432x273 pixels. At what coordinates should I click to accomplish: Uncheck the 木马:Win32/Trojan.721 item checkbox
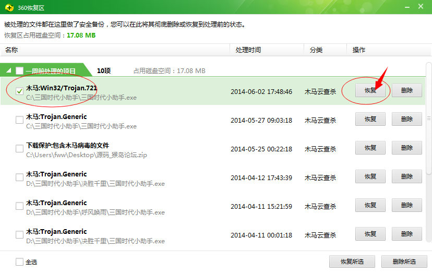tap(19, 91)
